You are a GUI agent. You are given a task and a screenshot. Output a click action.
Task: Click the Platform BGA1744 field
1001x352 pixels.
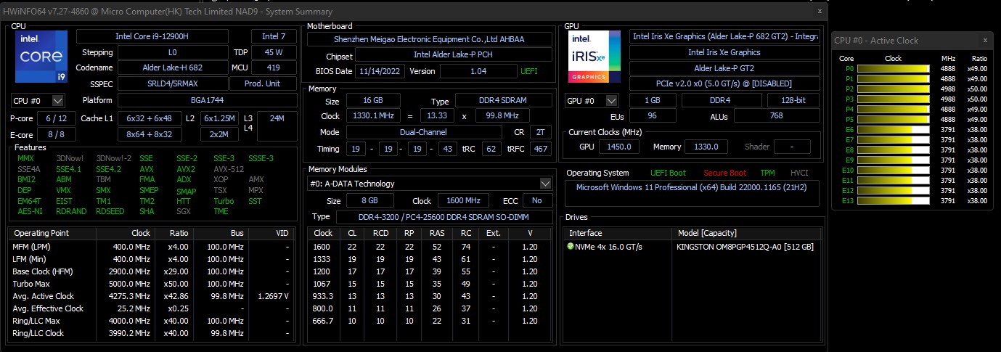click(x=207, y=100)
